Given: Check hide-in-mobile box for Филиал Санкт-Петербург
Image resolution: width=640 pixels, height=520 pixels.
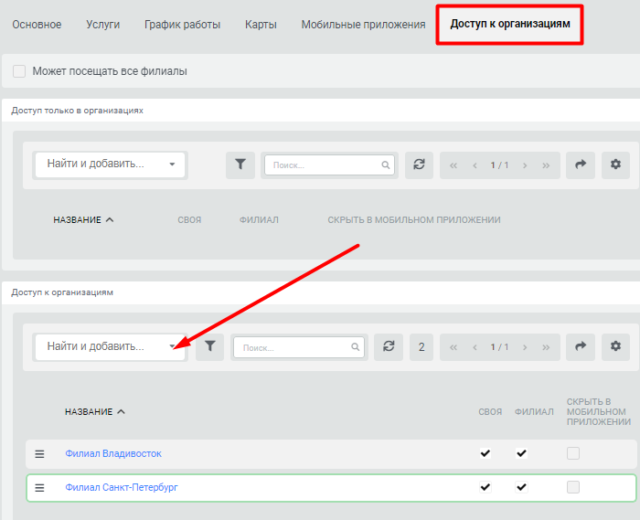Looking at the screenshot, I should 573,487.
